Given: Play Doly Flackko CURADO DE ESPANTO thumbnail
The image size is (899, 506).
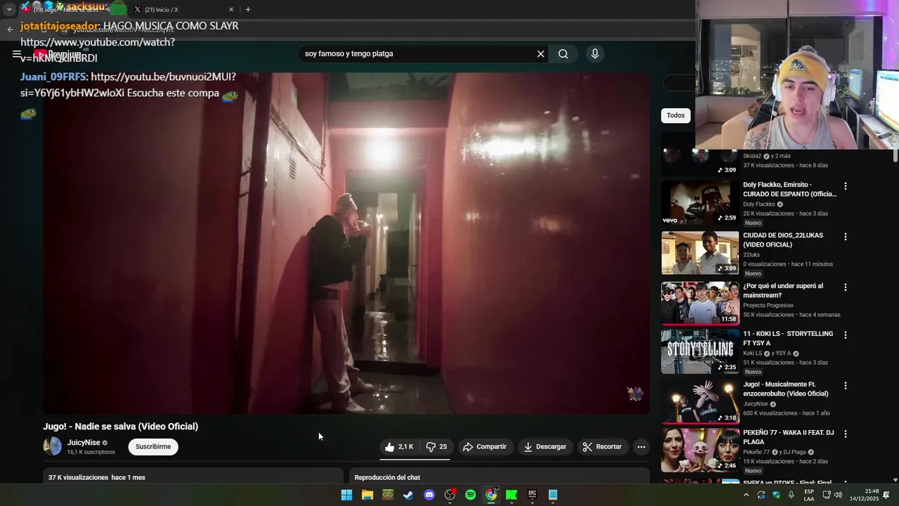Looking at the screenshot, I should tap(700, 202).
